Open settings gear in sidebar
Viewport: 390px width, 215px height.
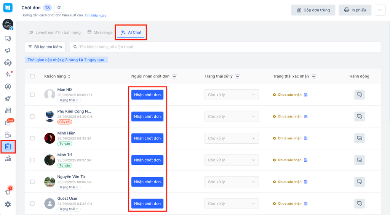point(8,205)
